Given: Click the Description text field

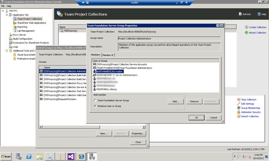Looking at the screenshot, I should pyautogui.click(x=169, y=47).
